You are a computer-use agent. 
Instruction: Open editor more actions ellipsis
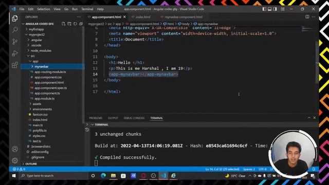click(314, 17)
